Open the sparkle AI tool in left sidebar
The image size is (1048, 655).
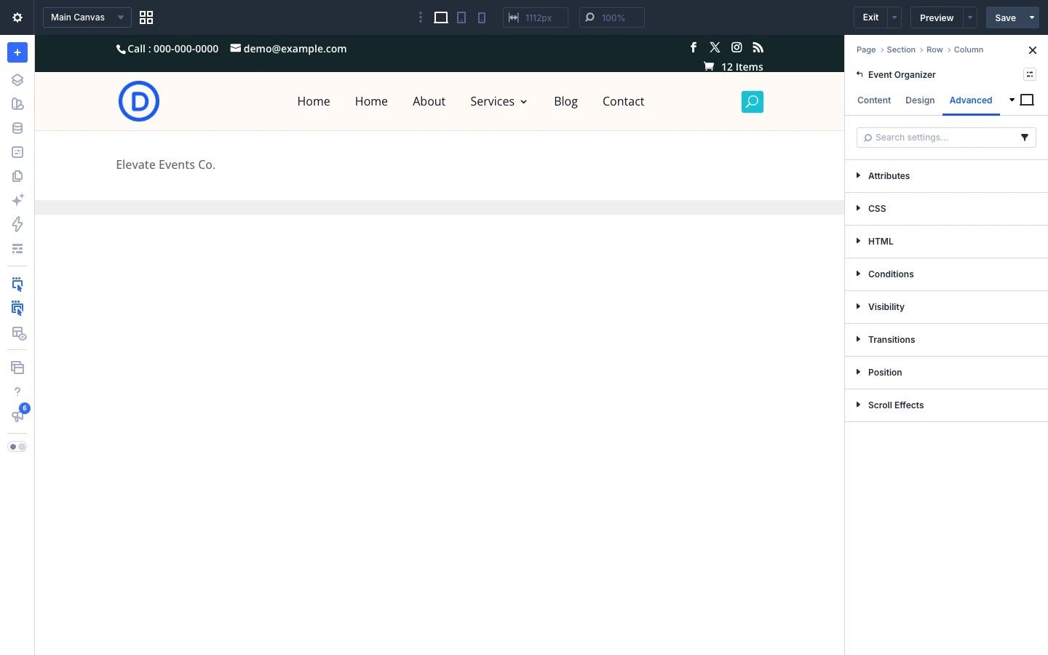[x=17, y=200]
